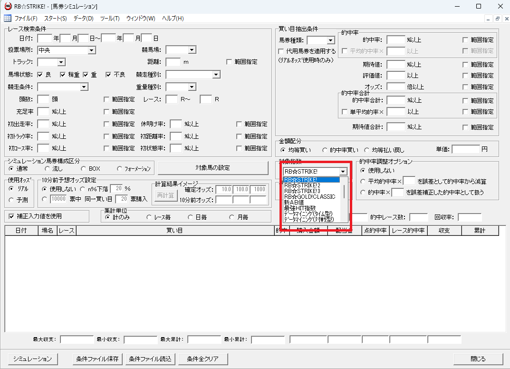The image size is (510, 369).
Task: Click the シミュレーション button
Action: pyautogui.click(x=32, y=359)
